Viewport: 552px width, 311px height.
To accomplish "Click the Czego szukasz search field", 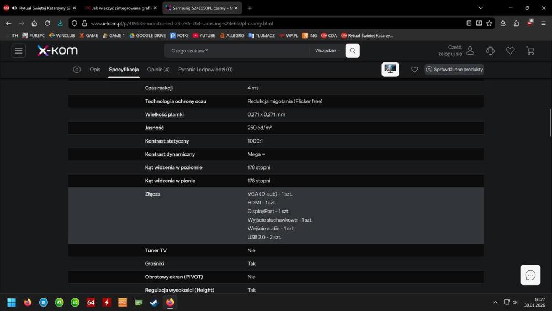I will pyautogui.click(x=237, y=51).
